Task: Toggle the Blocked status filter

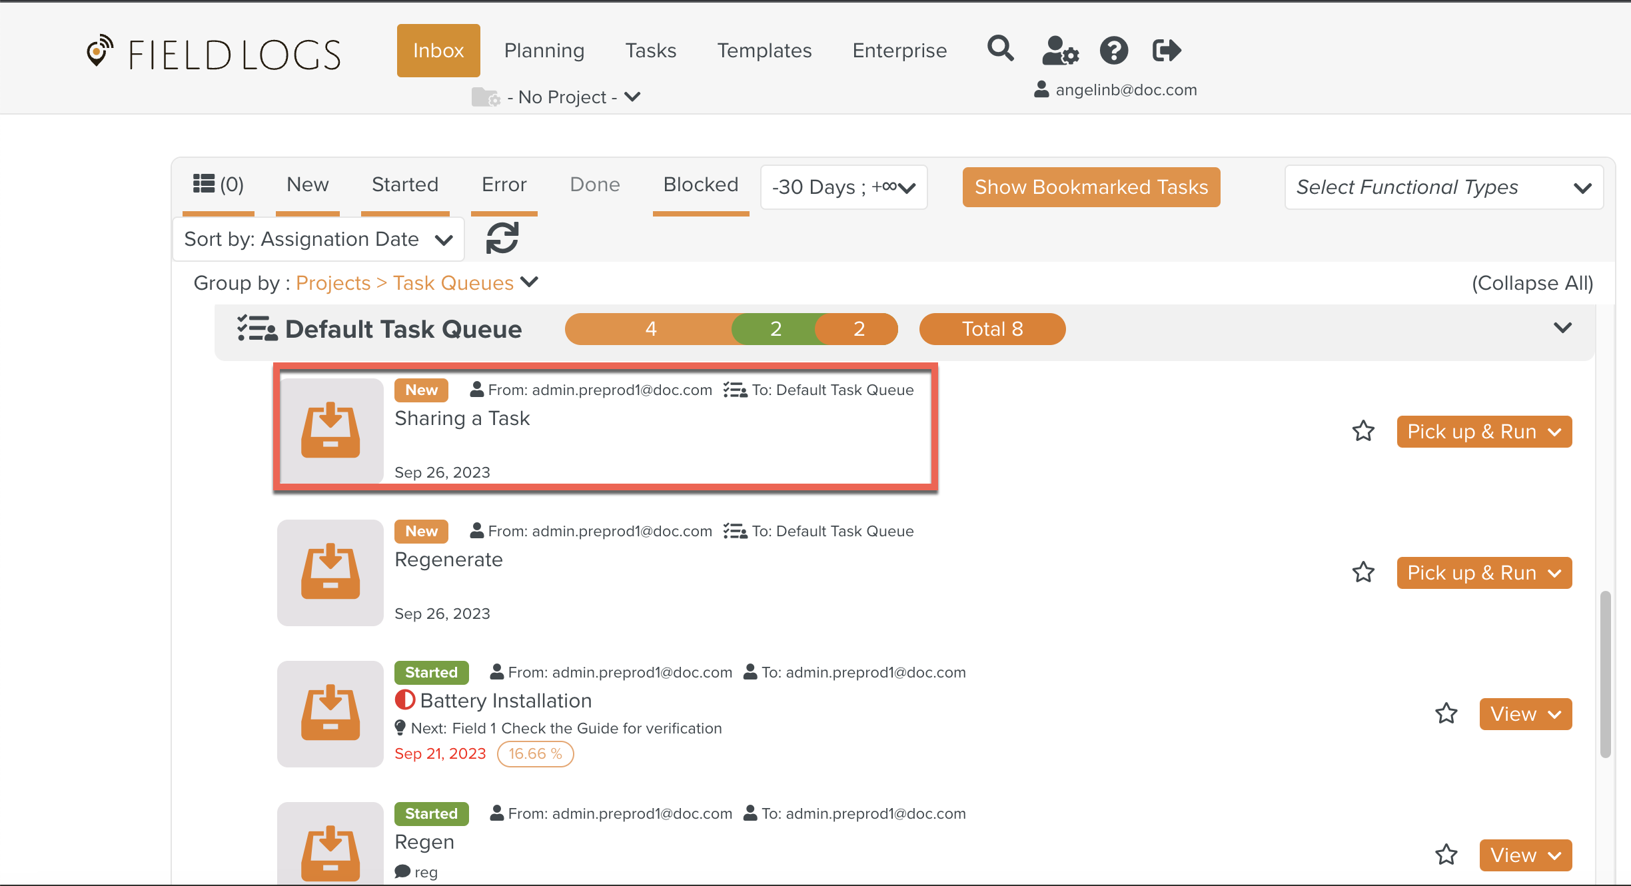Action: [700, 185]
